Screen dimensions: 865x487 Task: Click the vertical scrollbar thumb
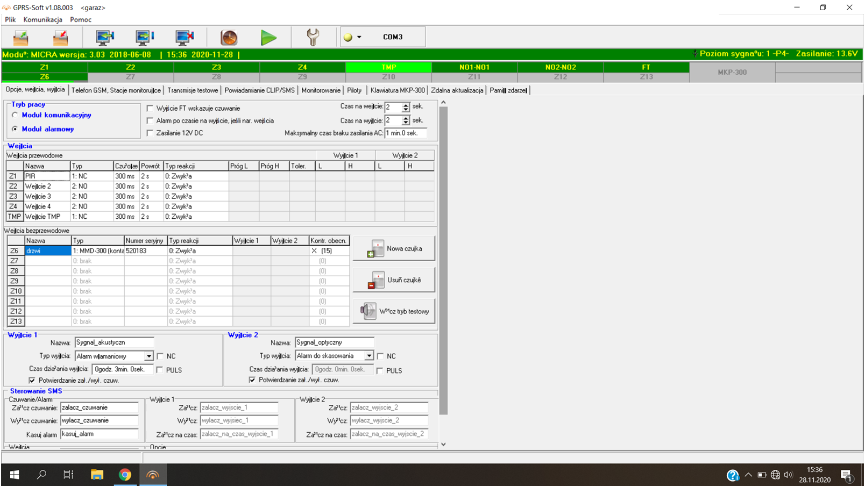click(443, 261)
